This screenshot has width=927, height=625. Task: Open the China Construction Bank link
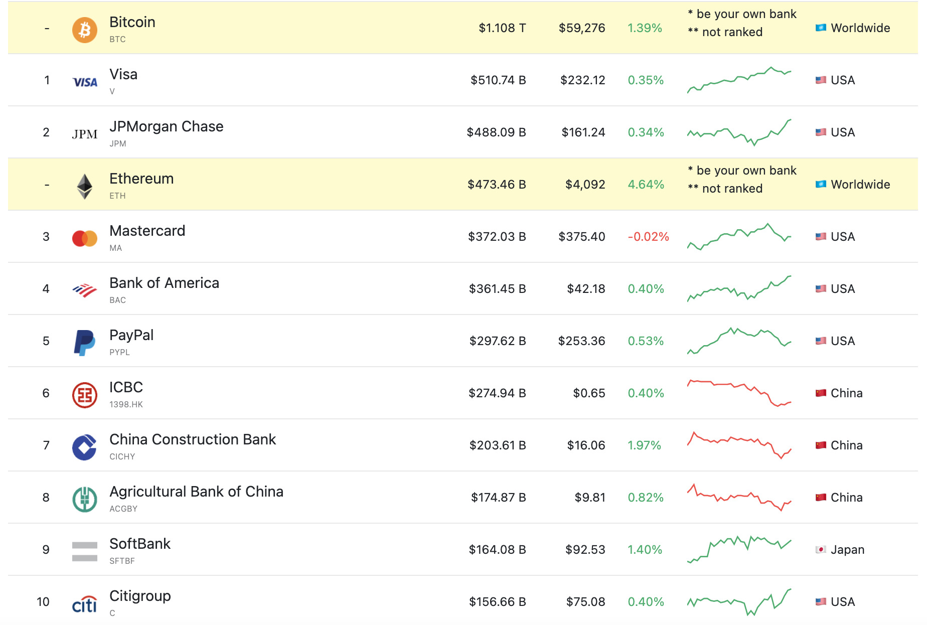(193, 439)
